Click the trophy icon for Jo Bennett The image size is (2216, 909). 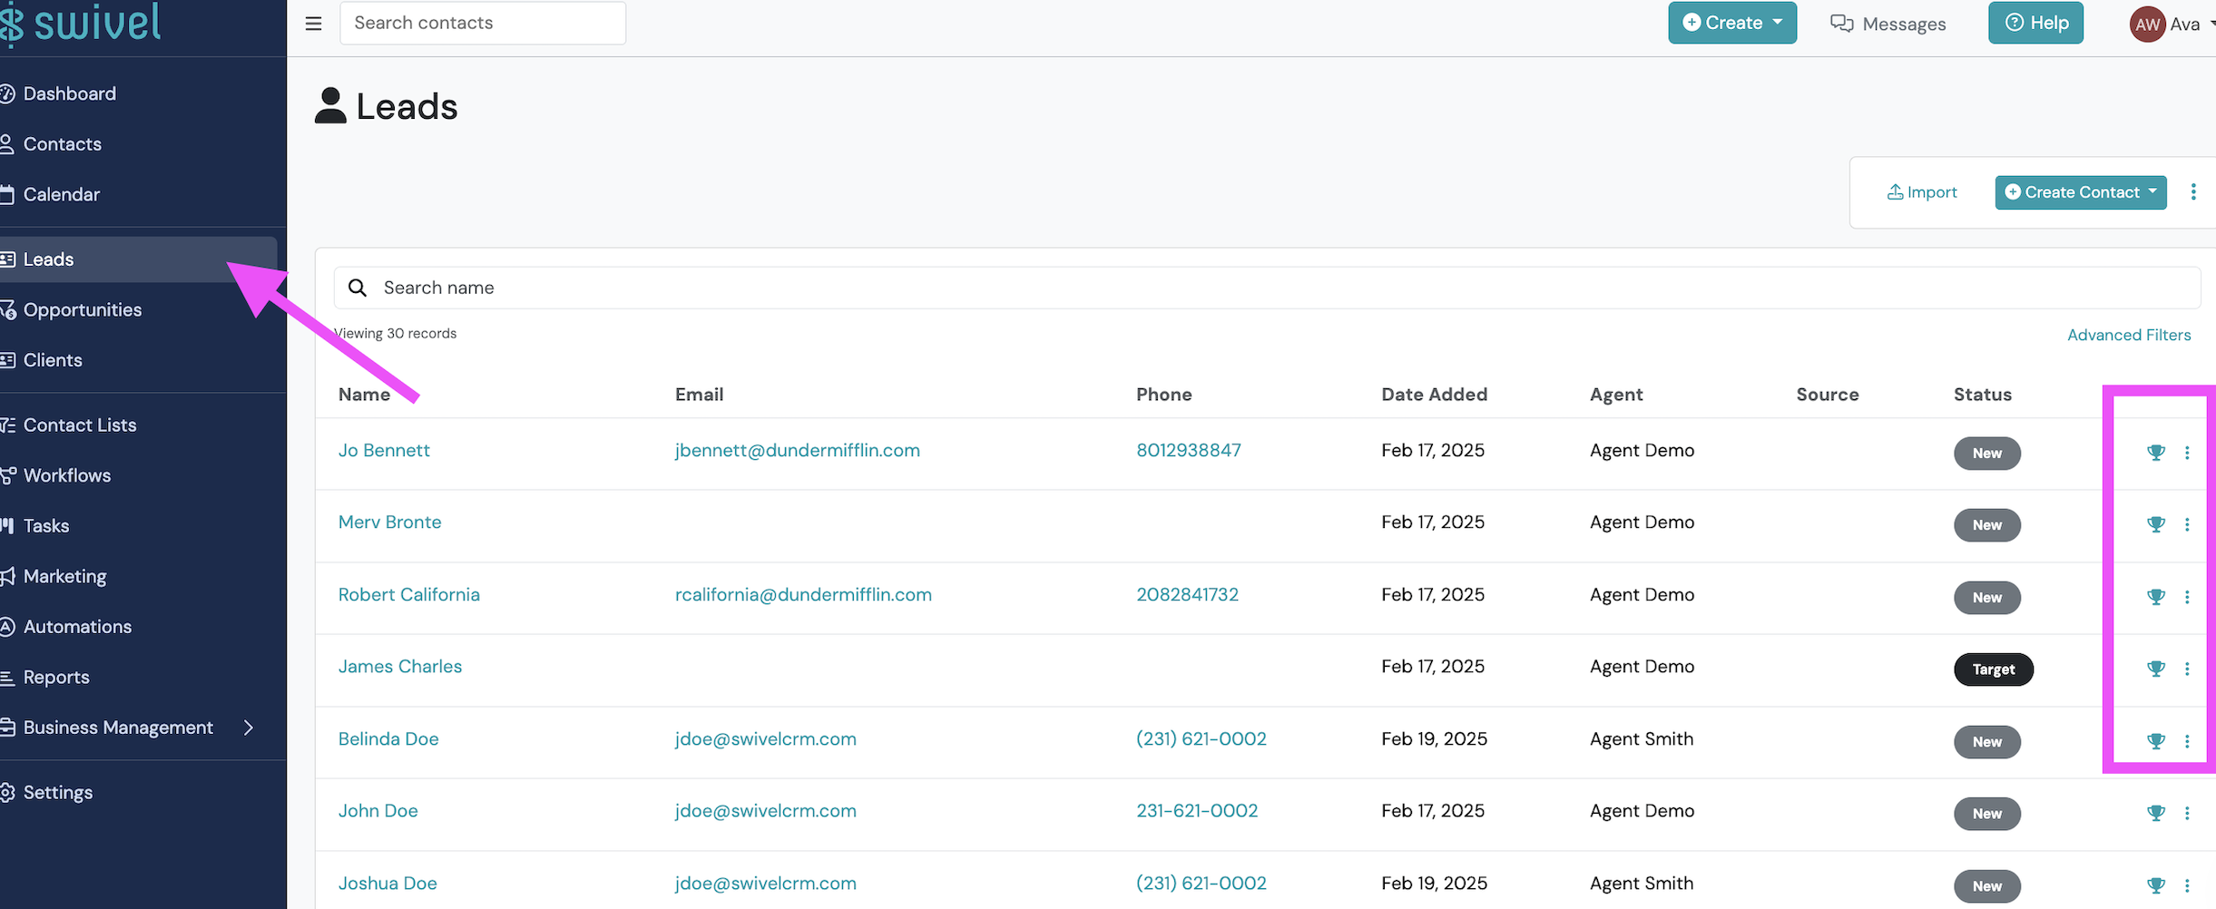pos(2156,453)
